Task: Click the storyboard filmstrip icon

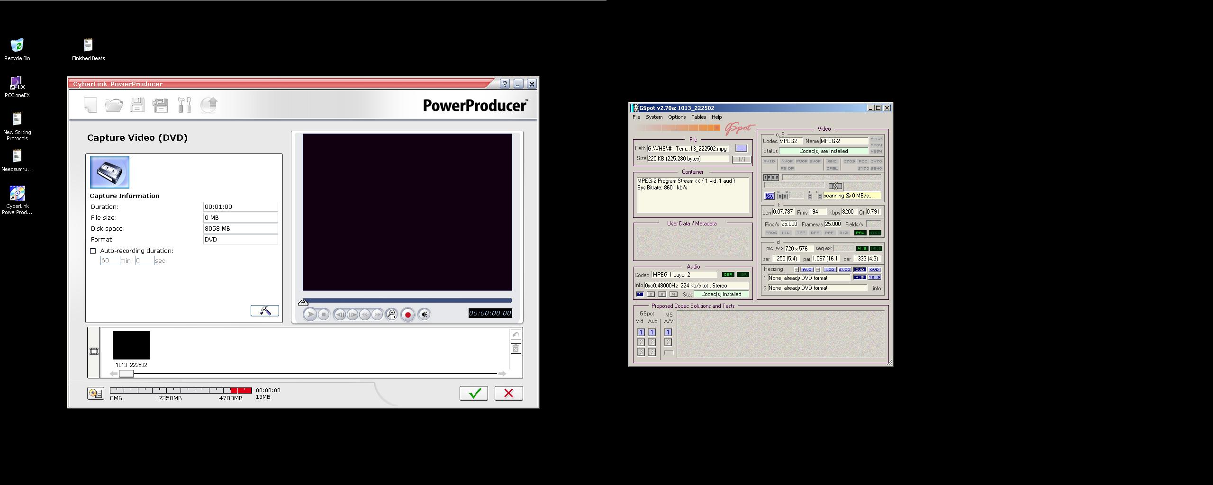Action: coord(94,351)
